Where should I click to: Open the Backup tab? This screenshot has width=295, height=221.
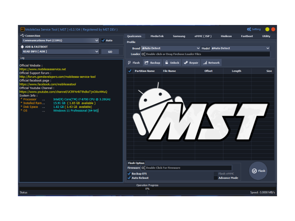[x=152, y=63]
